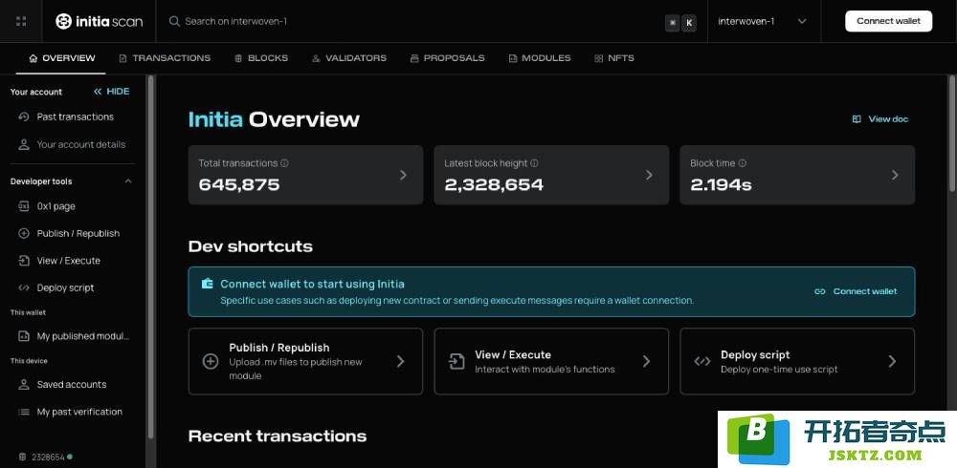This screenshot has width=957, height=468.
Task: Click the search magnifier icon
Action: pos(174,21)
